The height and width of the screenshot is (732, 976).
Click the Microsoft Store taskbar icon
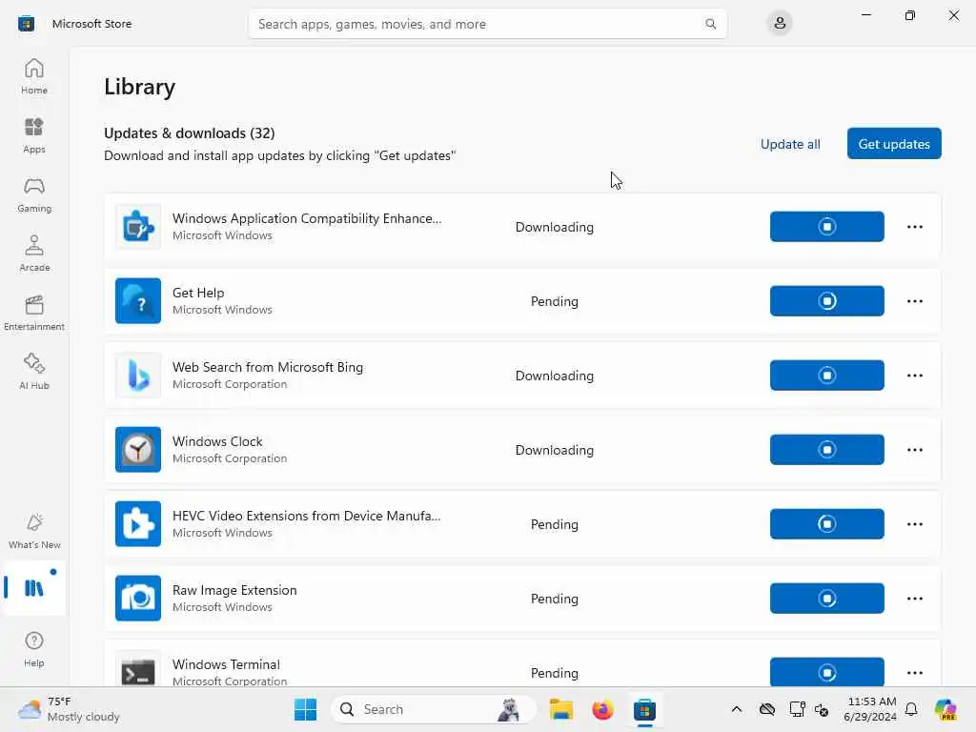click(x=645, y=709)
